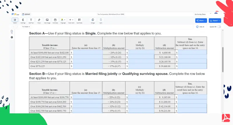Screen dimensions: 233x125
Task: Click Section B column (c) field in 24% row
Action: click(x=141, y=101)
